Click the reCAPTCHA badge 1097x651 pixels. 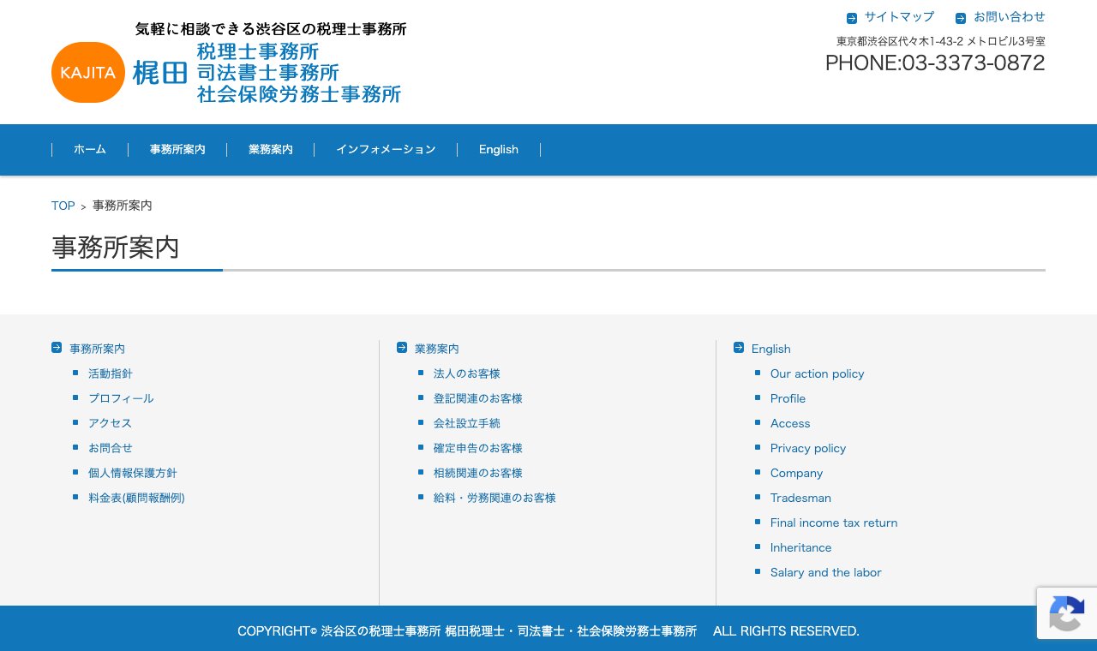[x=1067, y=613]
